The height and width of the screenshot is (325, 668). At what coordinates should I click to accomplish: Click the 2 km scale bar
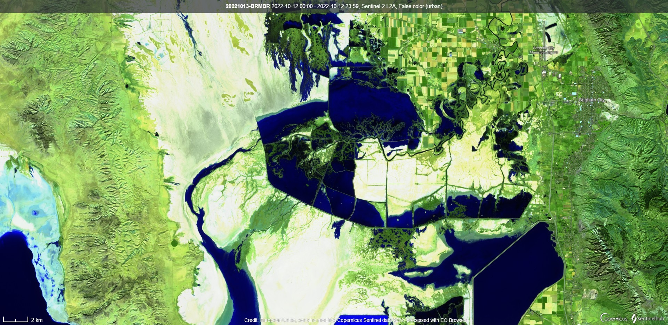[16, 320]
